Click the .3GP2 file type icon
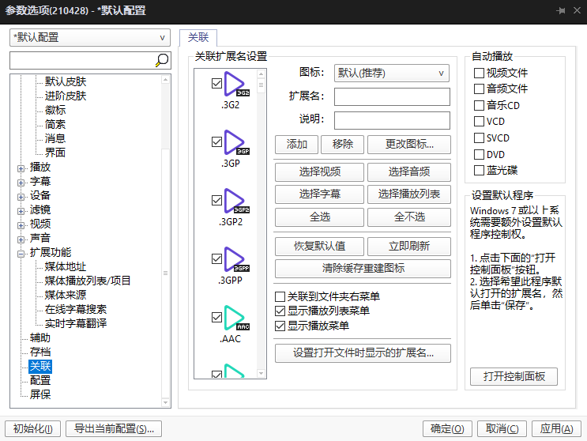This screenshot has width=587, height=441. point(235,201)
